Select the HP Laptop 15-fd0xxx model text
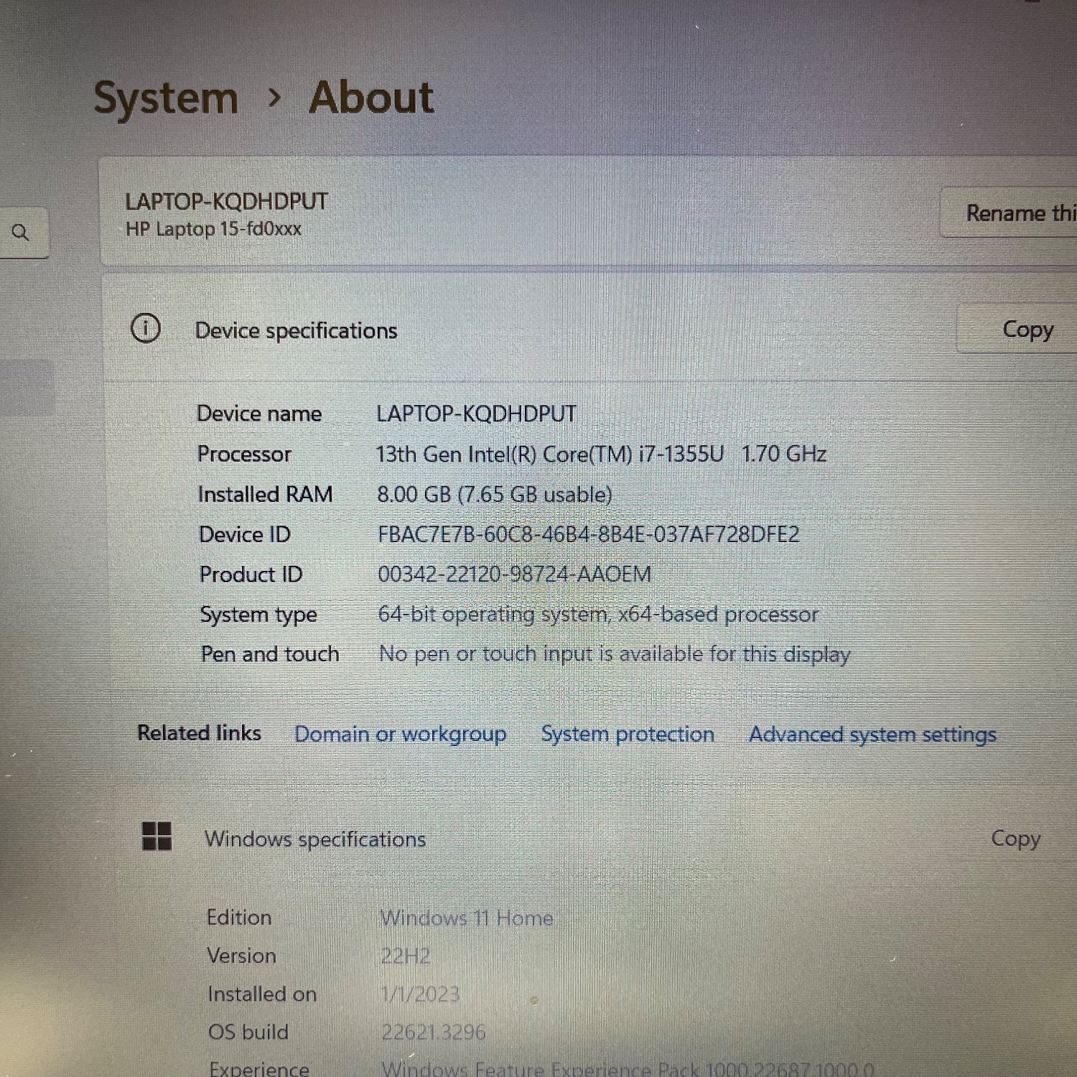1077x1077 pixels. [213, 230]
